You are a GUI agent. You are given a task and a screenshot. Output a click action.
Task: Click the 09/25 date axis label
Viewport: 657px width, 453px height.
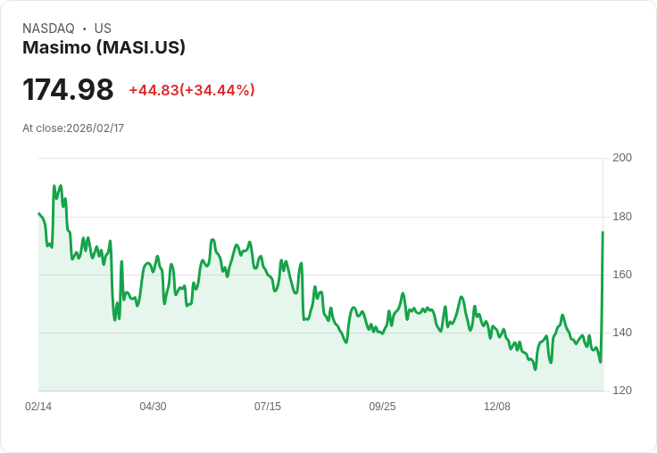click(382, 406)
